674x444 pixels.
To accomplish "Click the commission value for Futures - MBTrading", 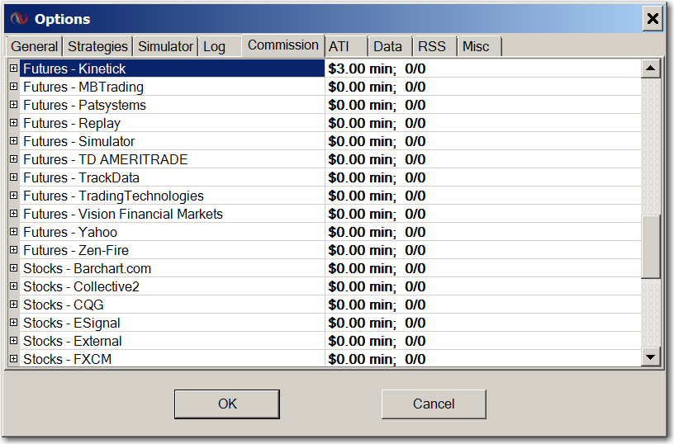I will pyautogui.click(x=377, y=87).
